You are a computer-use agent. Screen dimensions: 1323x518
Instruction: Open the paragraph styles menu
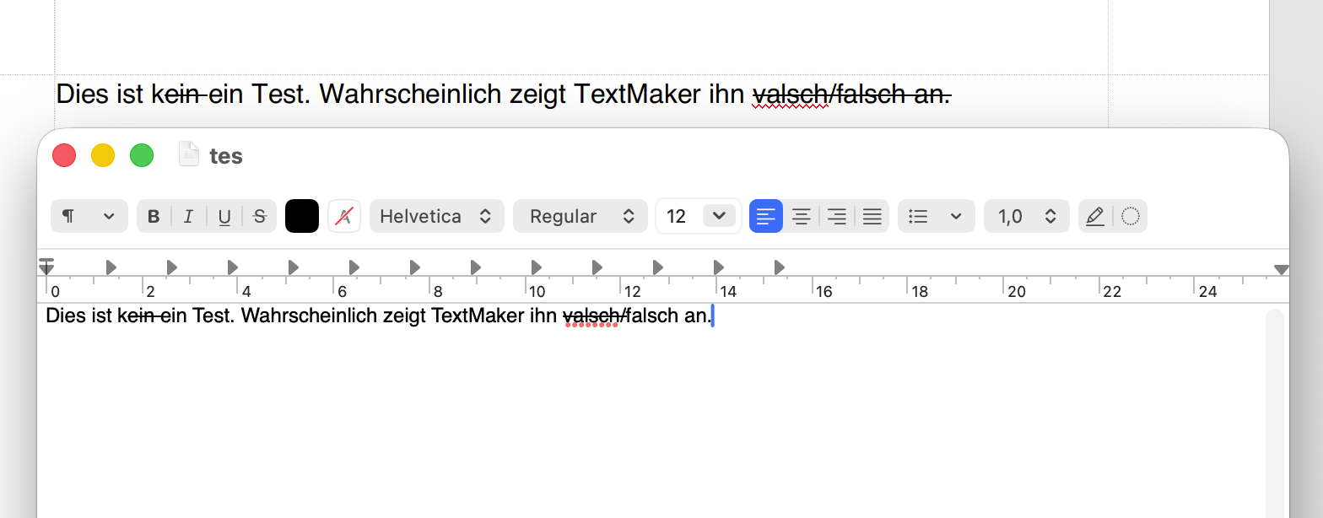89,216
